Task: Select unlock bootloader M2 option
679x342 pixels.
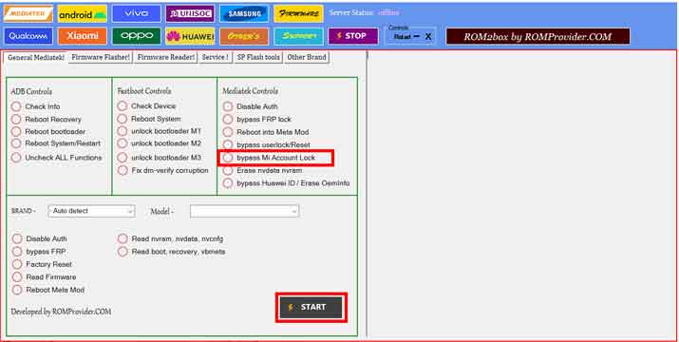Action: click(x=160, y=143)
